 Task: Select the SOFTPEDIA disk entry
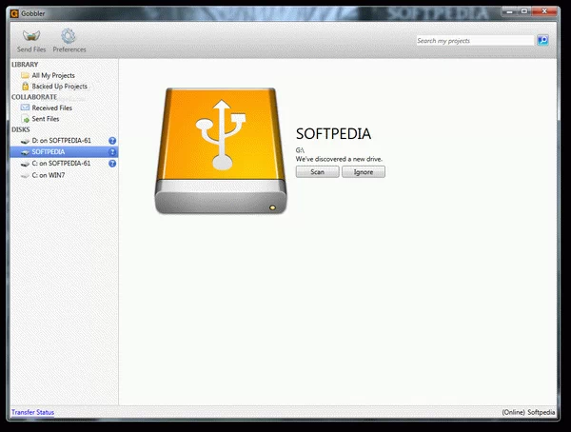[x=49, y=152]
